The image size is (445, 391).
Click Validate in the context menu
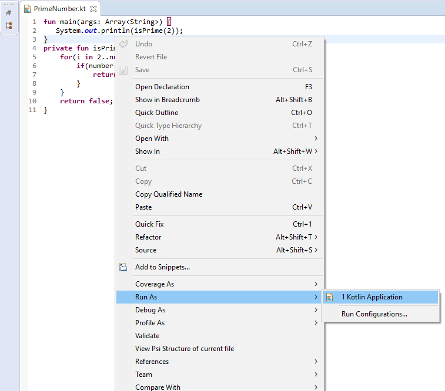(147, 336)
